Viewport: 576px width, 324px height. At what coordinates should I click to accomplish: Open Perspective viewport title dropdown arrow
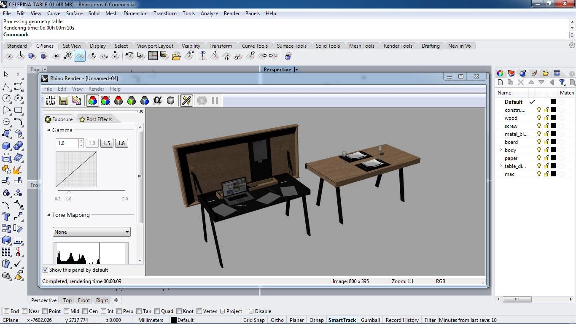tap(296, 70)
